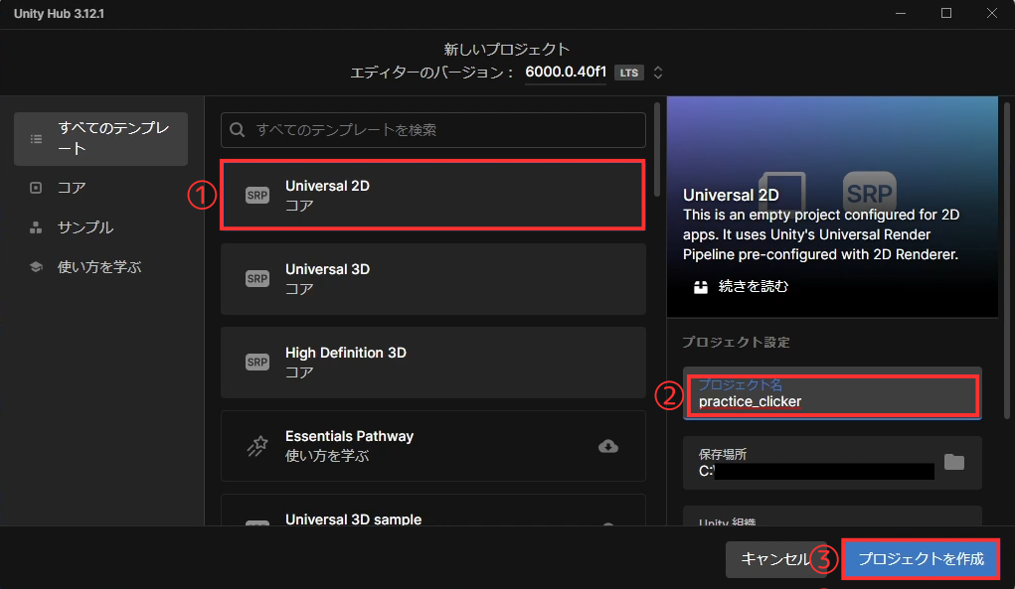
Task: Click the 続きを読む package icon
Action: [x=701, y=286]
